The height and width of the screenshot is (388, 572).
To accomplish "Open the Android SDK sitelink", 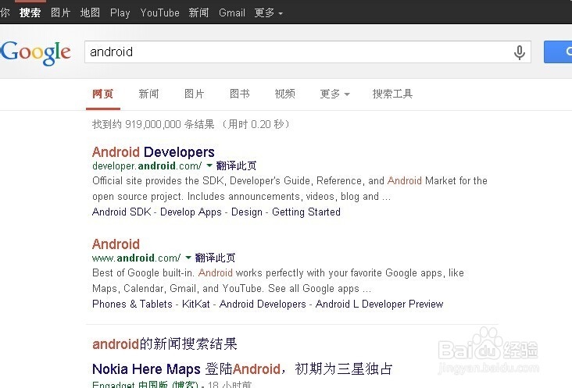I will point(121,212).
